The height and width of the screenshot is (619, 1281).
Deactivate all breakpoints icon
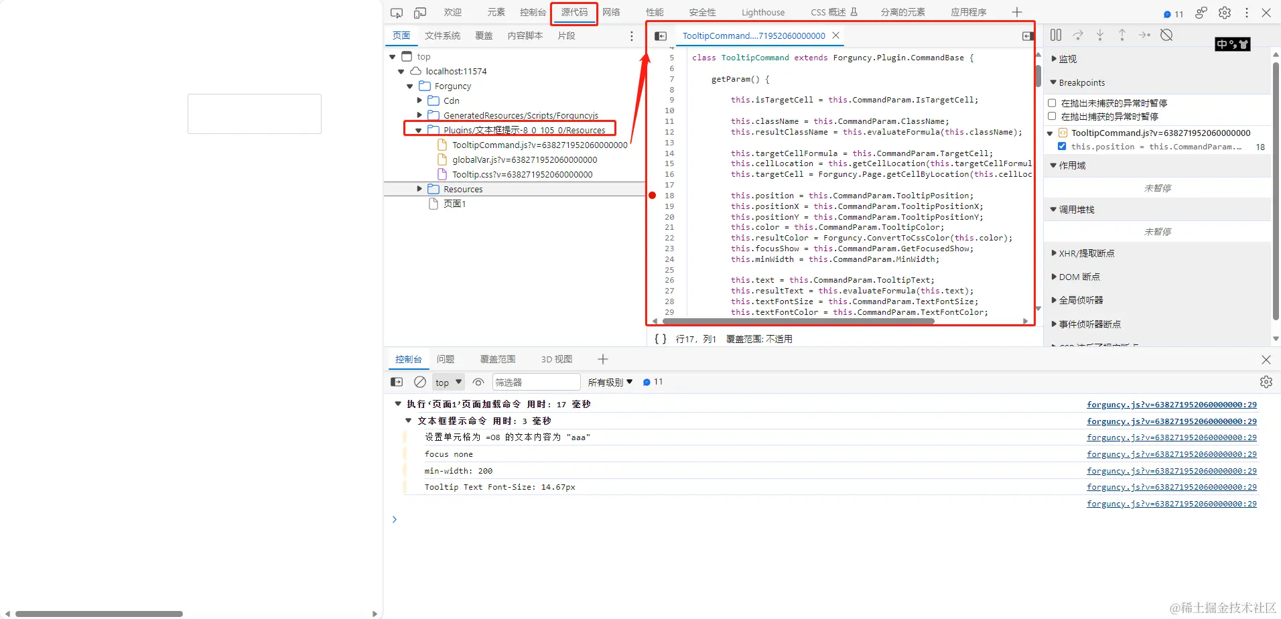coord(1166,35)
